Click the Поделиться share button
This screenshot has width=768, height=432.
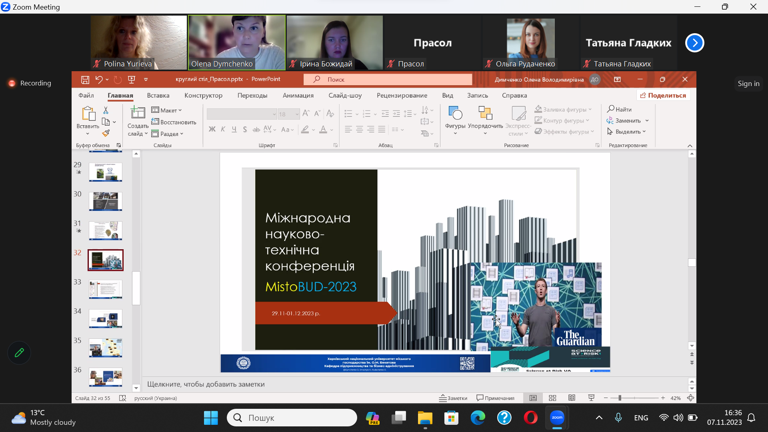click(x=663, y=95)
